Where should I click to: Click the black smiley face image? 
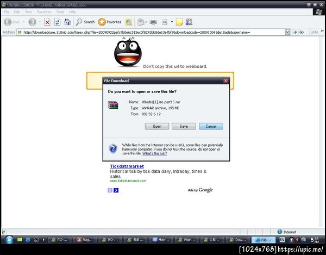pos(128,52)
